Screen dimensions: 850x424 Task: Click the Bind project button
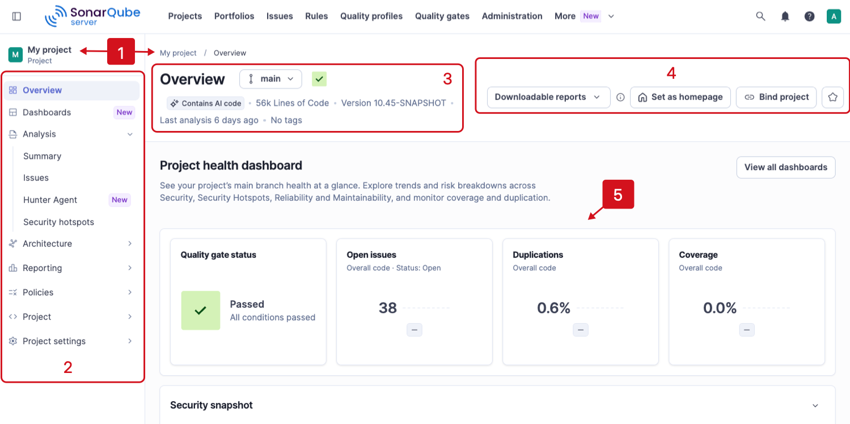(x=776, y=97)
